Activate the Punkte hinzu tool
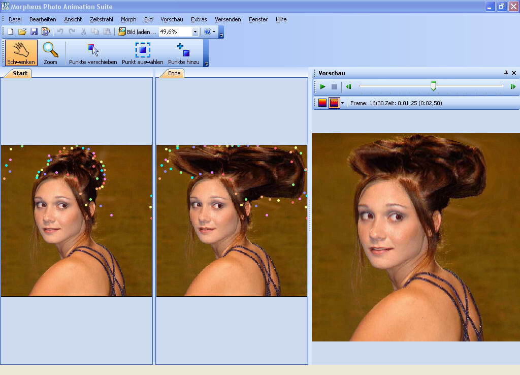 click(x=183, y=52)
